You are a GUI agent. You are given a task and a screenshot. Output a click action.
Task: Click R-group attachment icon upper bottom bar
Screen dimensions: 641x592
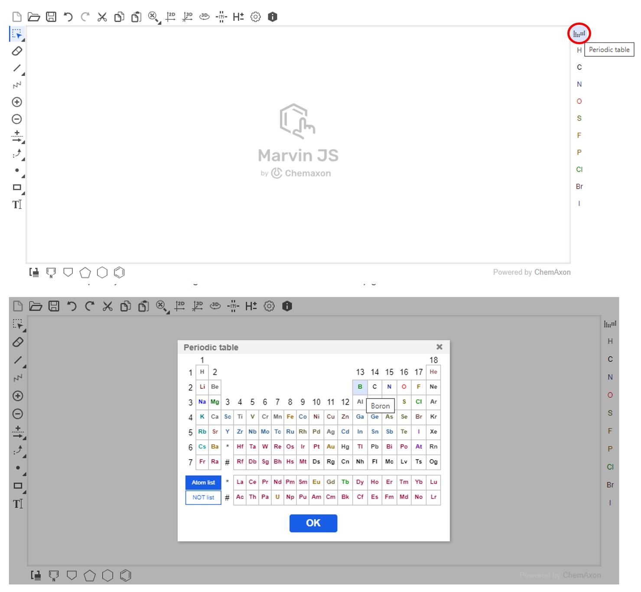pyautogui.click(x=34, y=272)
